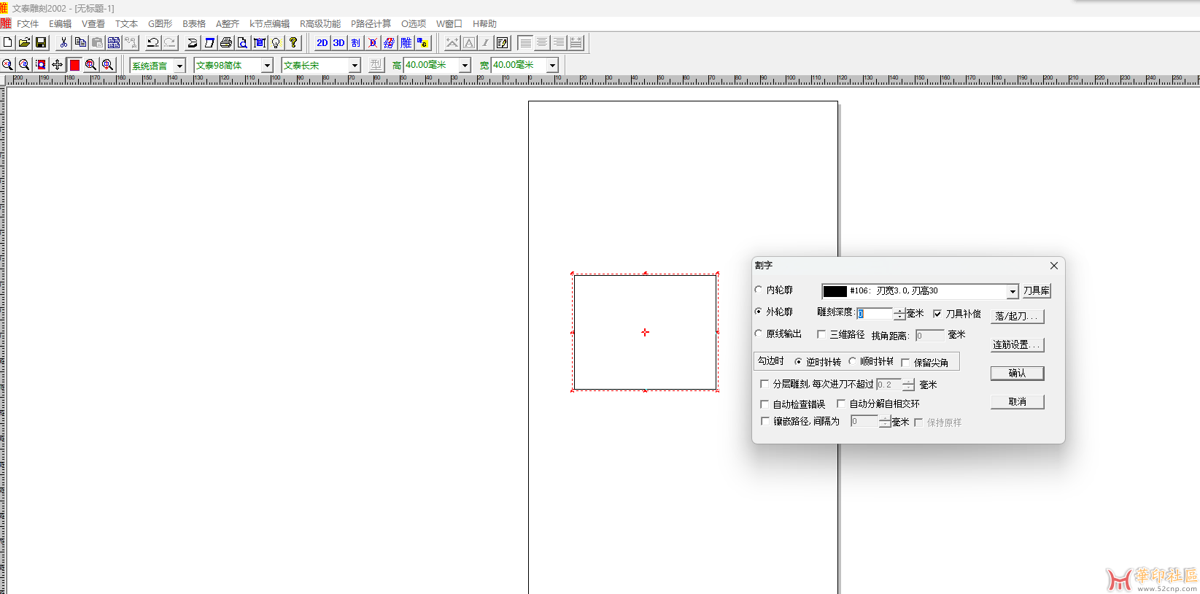Enable the 保留尖角 checkbox
1200x594 pixels.
(905, 363)
